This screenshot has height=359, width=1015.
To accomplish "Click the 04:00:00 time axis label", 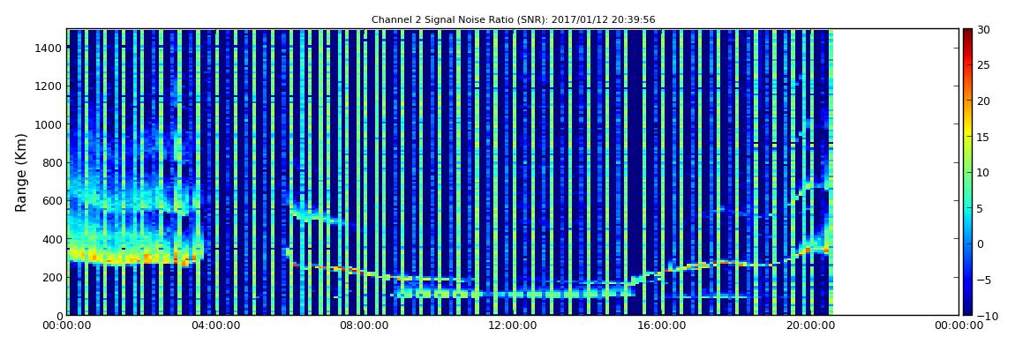I will 214,326.
